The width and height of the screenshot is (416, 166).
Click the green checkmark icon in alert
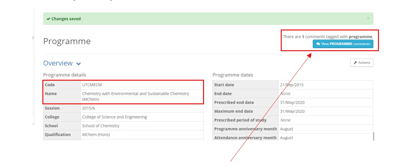48,19
